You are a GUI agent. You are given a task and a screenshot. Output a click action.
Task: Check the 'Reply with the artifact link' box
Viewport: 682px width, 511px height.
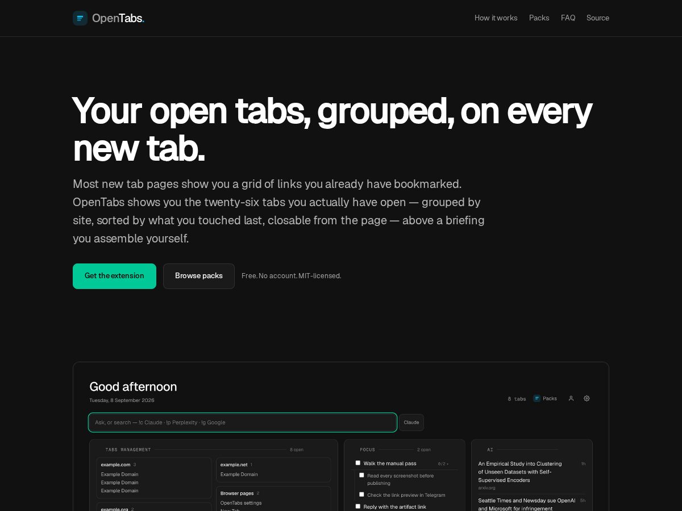click(x=358, y=506)
